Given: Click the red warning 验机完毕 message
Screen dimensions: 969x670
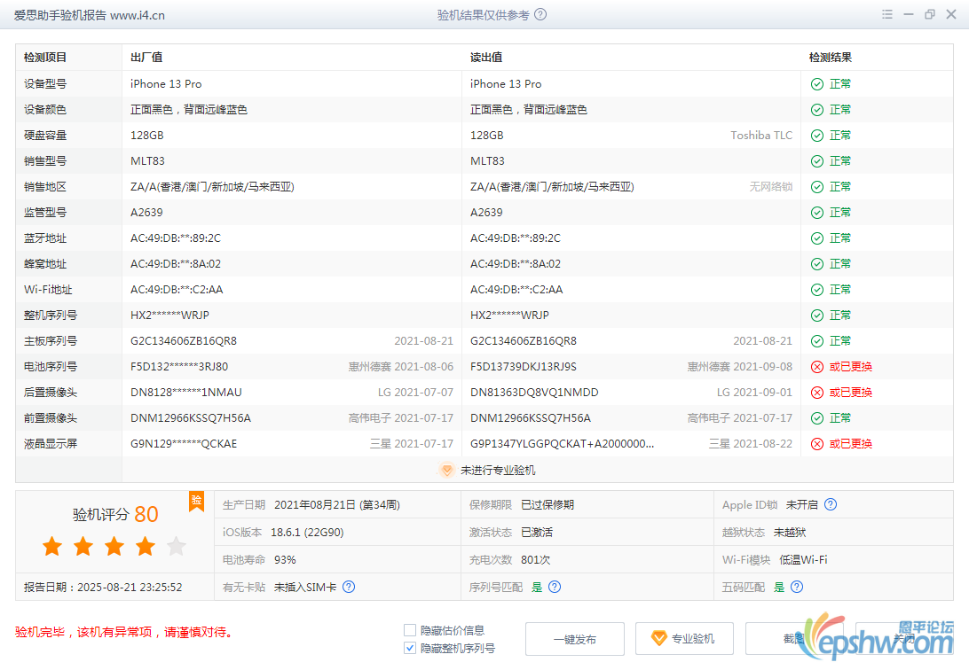Looking at the screenshot, I should [x=123, y=632].
